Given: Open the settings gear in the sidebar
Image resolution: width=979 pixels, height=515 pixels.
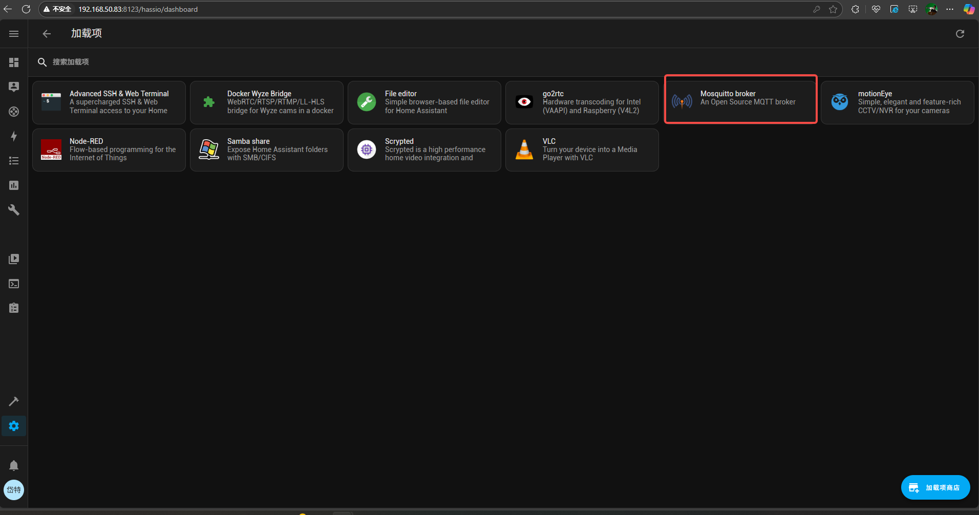Looking at the screenshot, I should pos(14,426).
